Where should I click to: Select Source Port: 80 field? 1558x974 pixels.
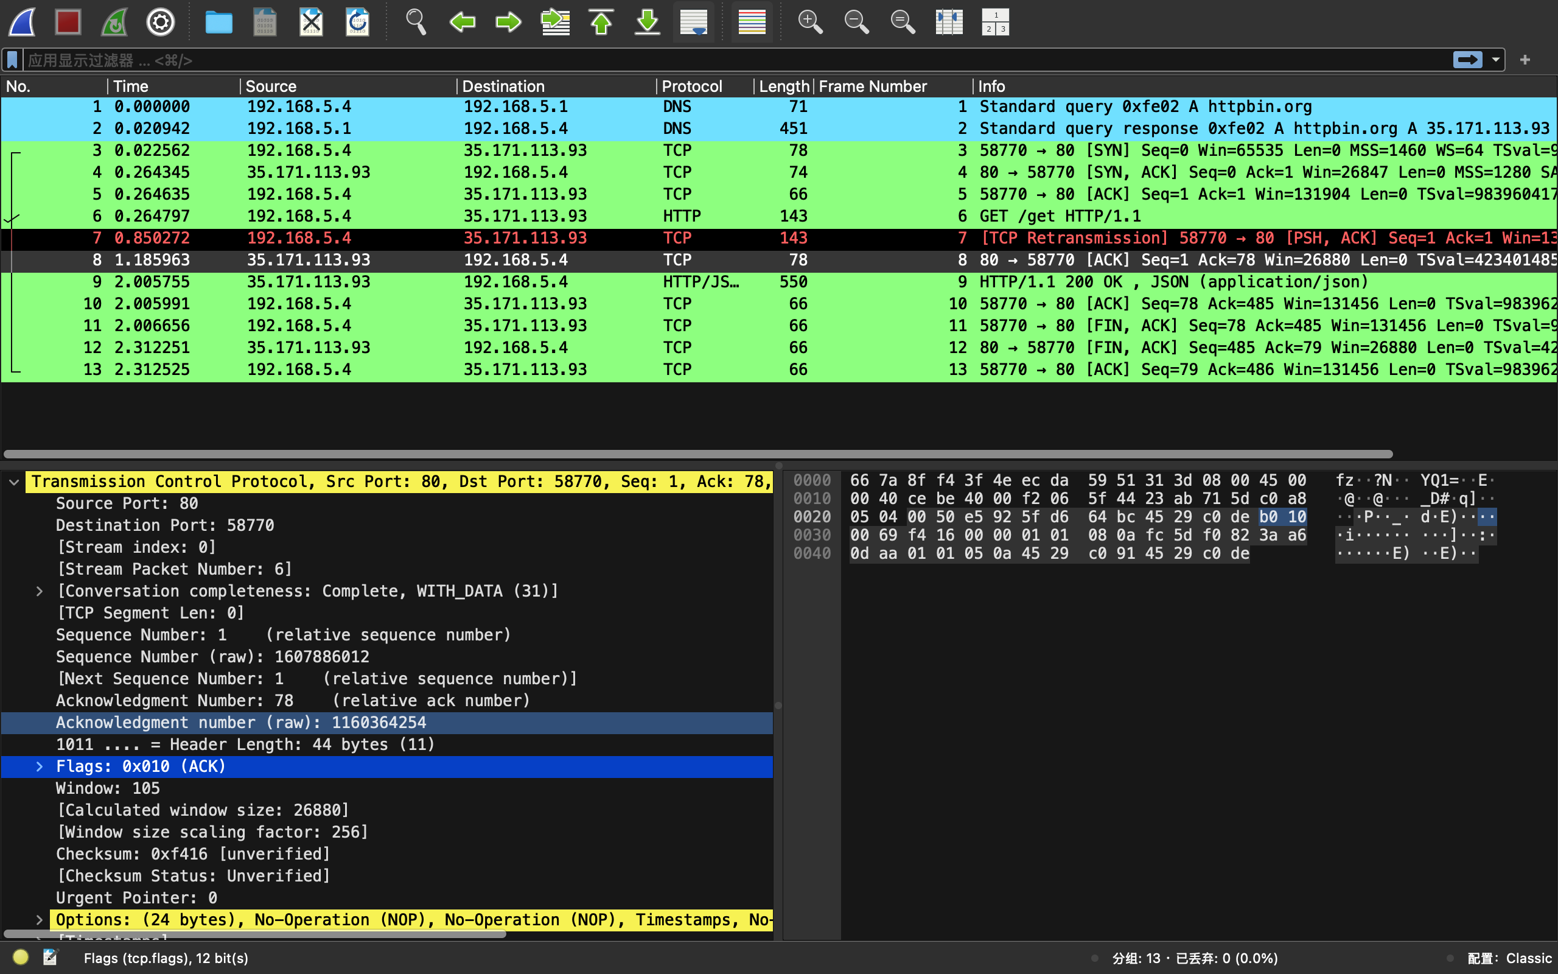click(x=386, y=504)
